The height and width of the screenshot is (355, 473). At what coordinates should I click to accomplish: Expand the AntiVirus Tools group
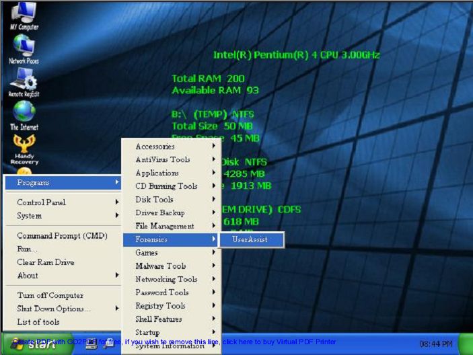pyautogui.click(x=172, y=160)
